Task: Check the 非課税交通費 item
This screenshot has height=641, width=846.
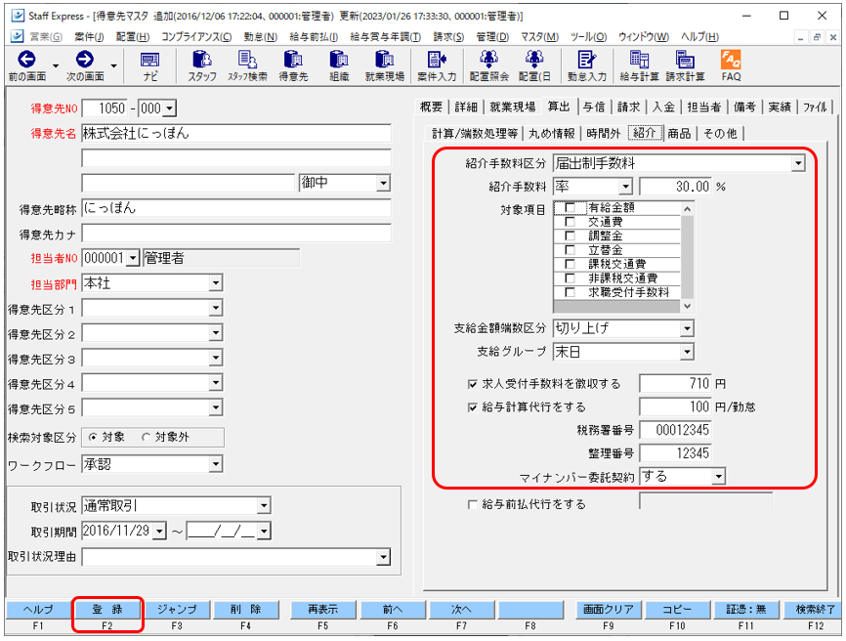Action: click(x=570, y=278)
